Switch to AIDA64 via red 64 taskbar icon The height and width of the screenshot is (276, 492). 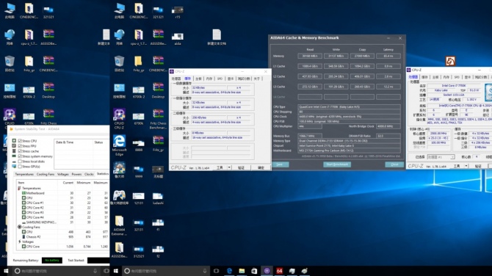point(279,271)
